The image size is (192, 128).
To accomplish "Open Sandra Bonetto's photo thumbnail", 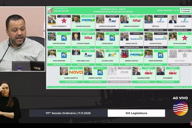I will click(x=64, y=71).
